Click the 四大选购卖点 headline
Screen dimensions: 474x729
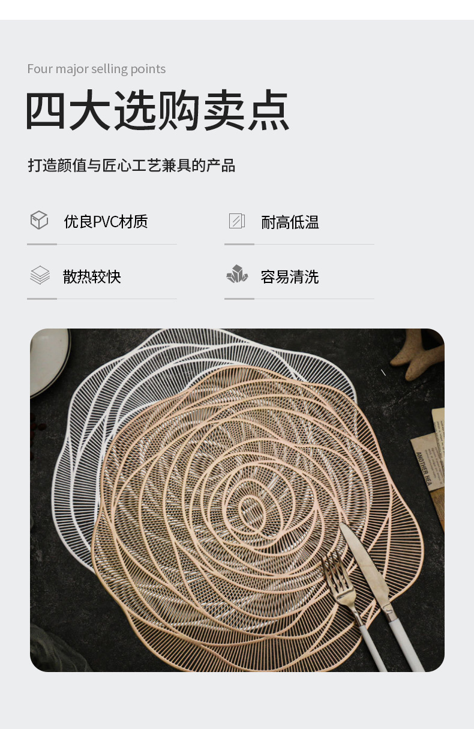tap(158, 111)
